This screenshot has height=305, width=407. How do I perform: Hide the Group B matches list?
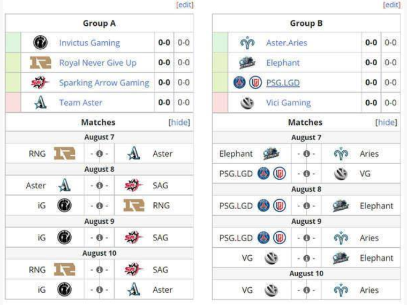click(x=386, y=122)
